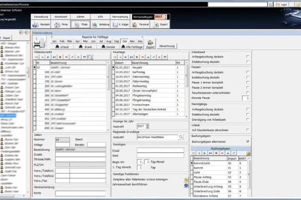Add new record in Filialübersicht navigator
Screen dimensions: 301x200
coord(60,57)
